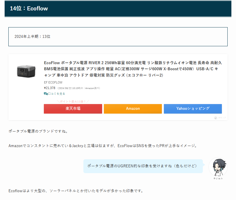Click the 2024年上半期：13位 info box

(118, 37)
